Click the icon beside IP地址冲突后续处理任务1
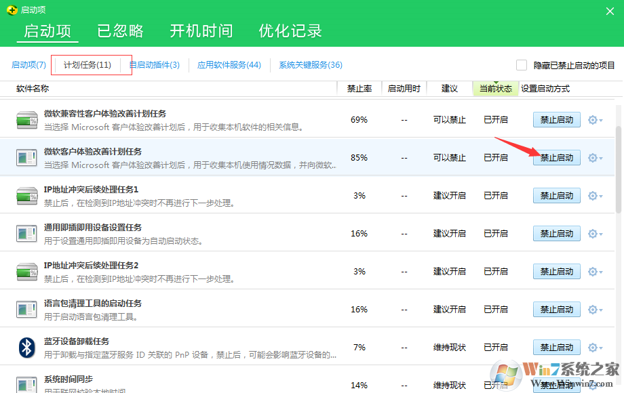 tap(26, 196)
